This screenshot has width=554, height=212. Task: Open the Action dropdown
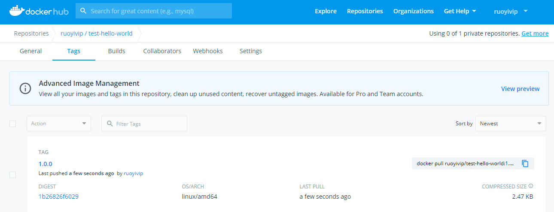tap(59, 124)
